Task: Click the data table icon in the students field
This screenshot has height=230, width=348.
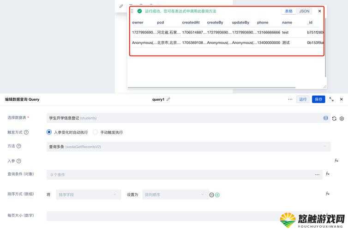Action: coord(325,118)
